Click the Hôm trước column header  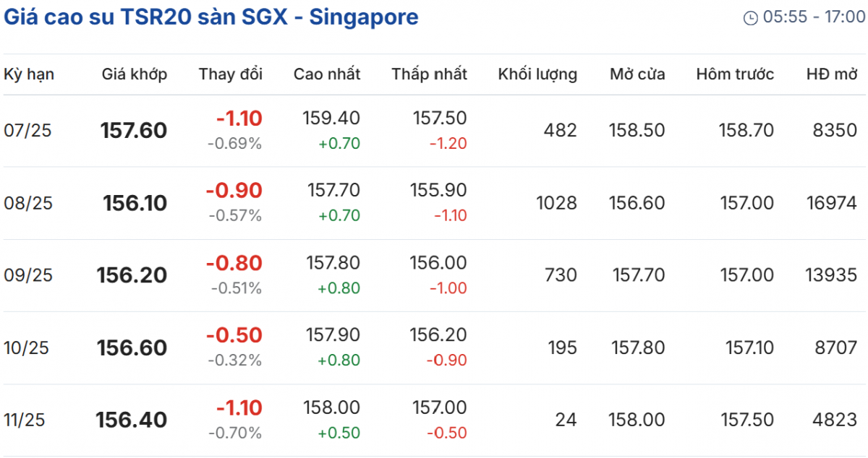pos(735,74)
